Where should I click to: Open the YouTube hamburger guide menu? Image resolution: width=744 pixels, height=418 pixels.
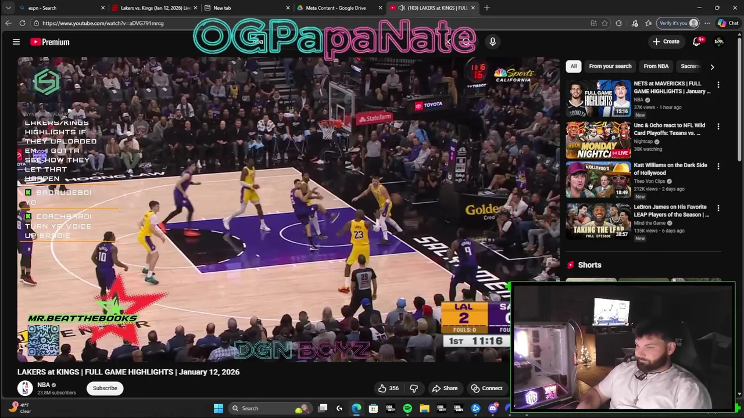pos(16,42)
